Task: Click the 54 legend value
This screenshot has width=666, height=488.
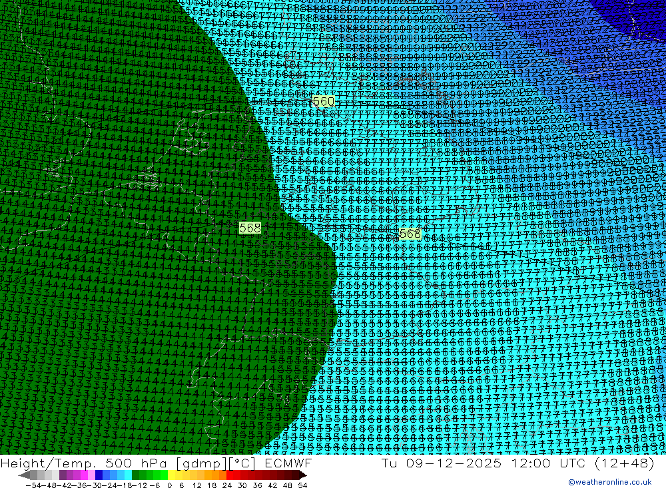Action: [302, 485]
